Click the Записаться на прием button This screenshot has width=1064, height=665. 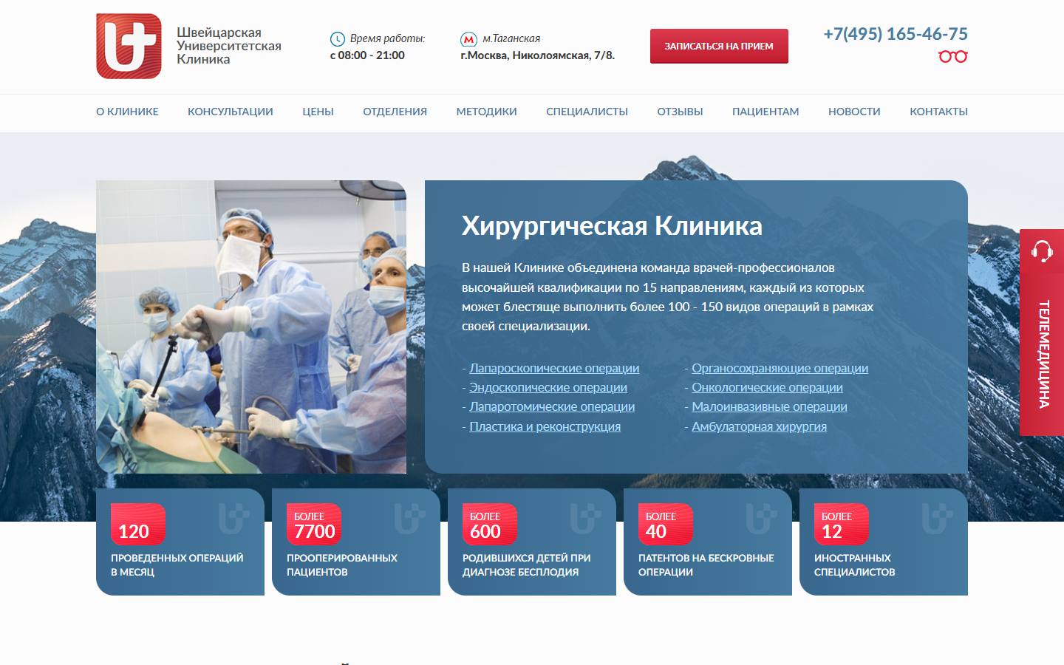click(x=719, y=46)
